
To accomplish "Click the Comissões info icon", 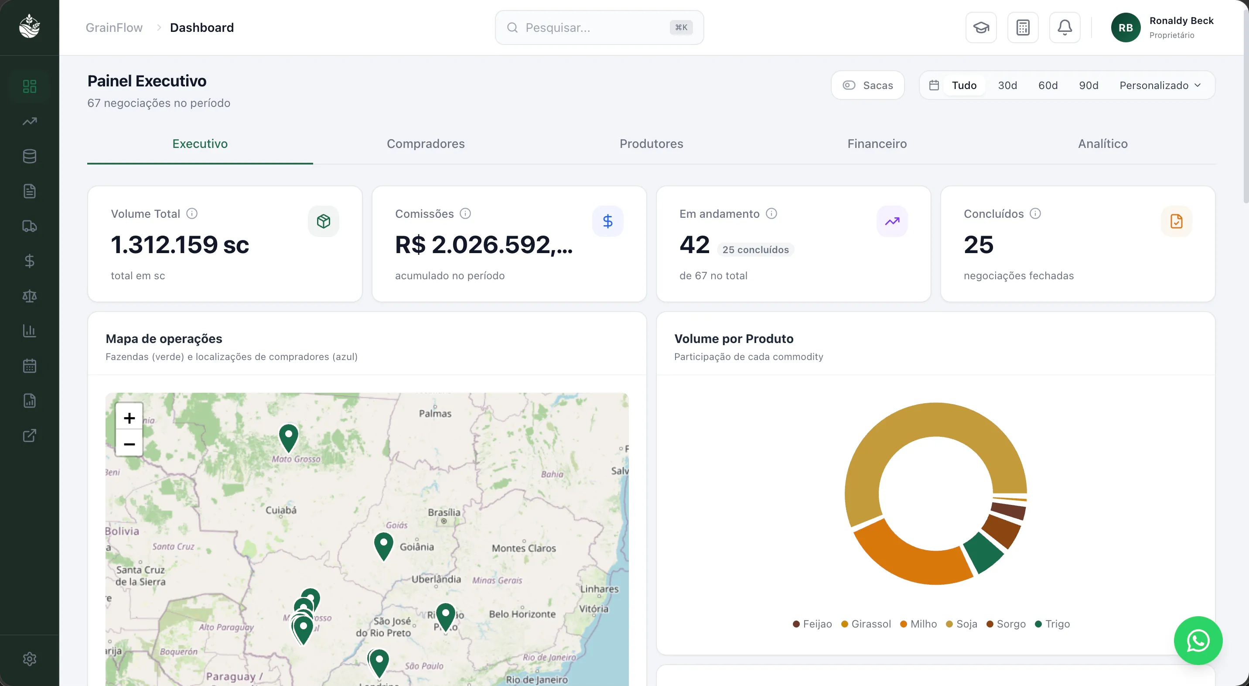I will (465, 213).
